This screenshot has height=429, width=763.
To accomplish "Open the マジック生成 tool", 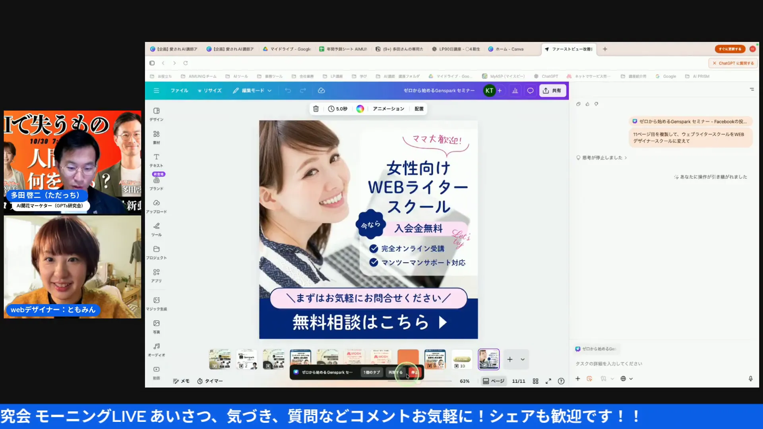I will point(156,303).
